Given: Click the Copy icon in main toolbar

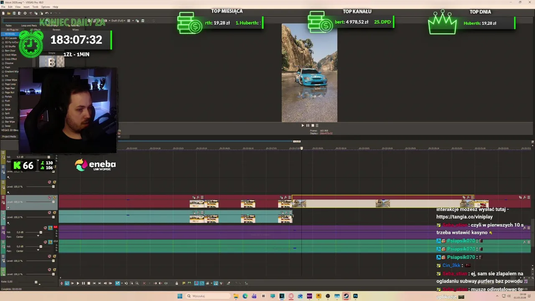Looking at the screenshot, I should pos(36,13).
